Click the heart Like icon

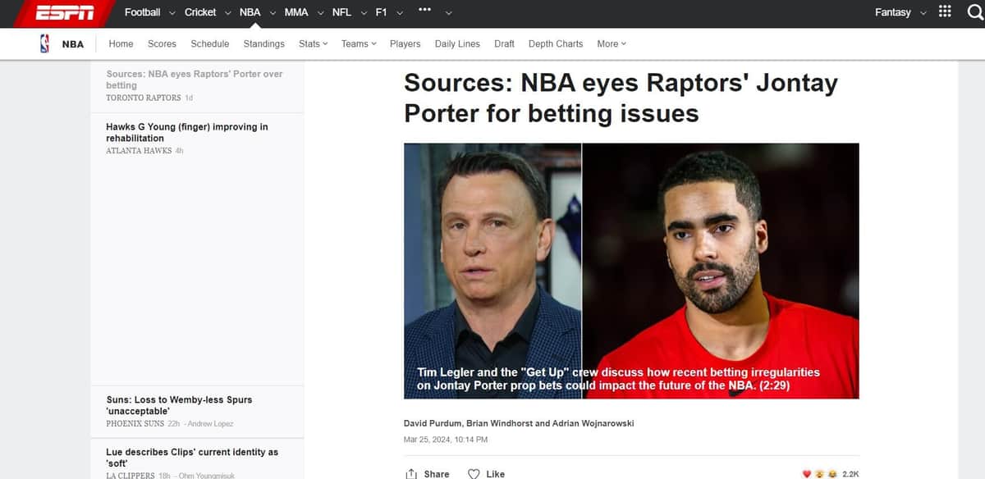click(474, 474)
